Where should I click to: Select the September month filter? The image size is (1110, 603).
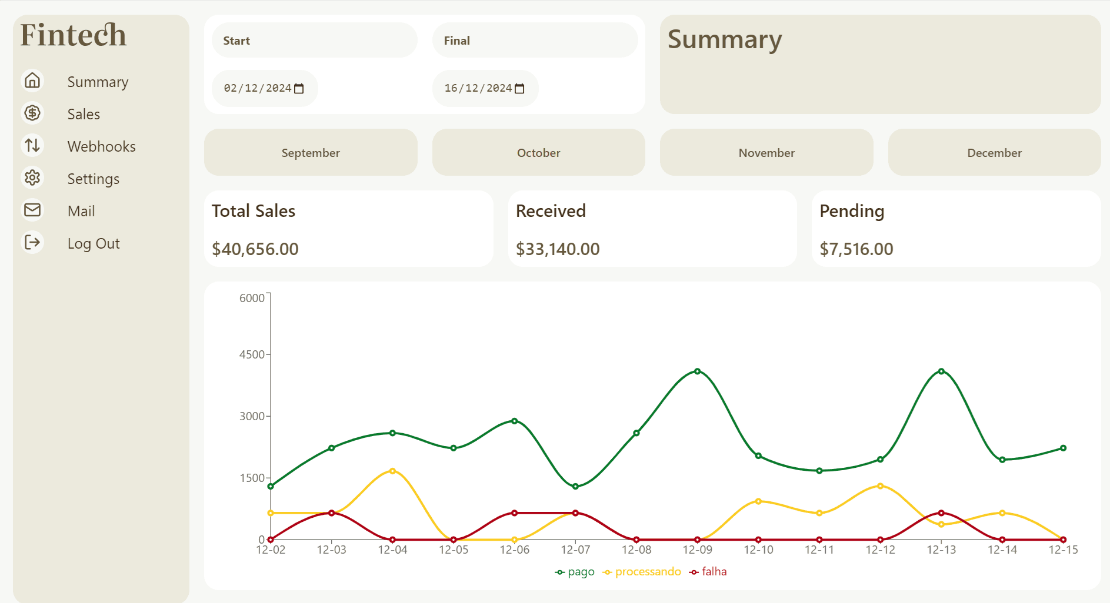tap(311, 153)
